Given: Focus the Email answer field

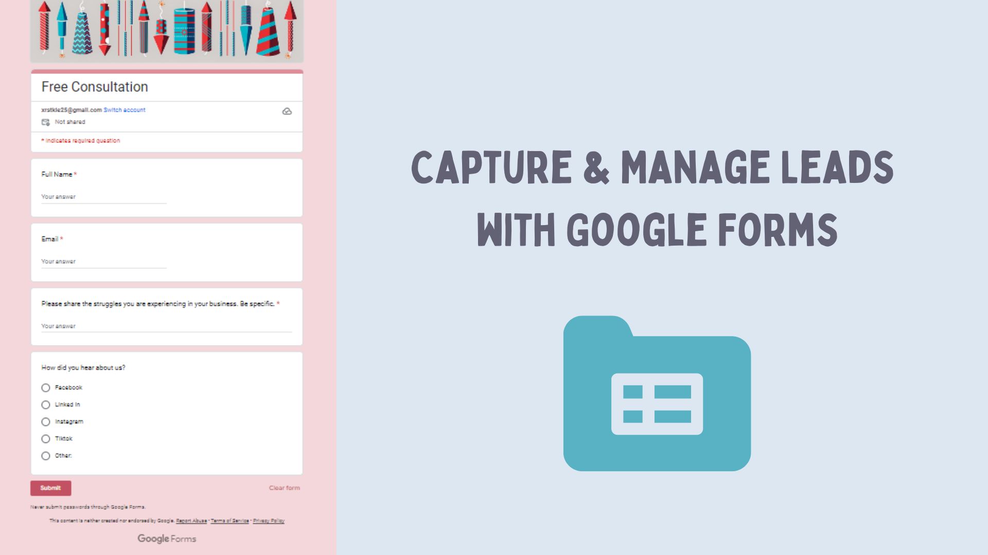Looking at the screenshot, I should click(x=103, y=262).
